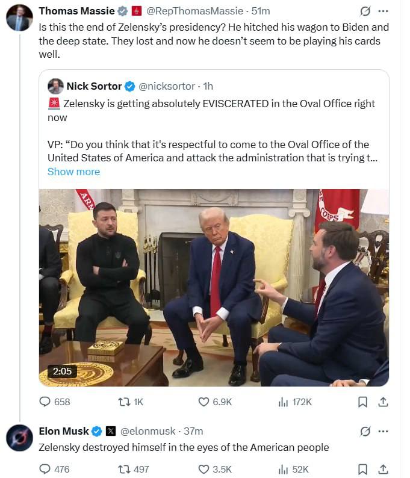The height and width of the screenshot is (478, 410).
Task: Bookmark Elon Musk's post
Action: tap(362, 469)
